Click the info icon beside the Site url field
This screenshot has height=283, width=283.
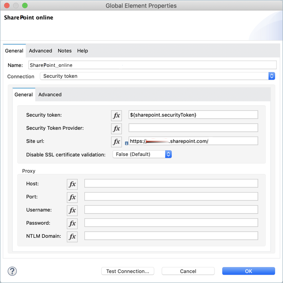coord(126,143)
